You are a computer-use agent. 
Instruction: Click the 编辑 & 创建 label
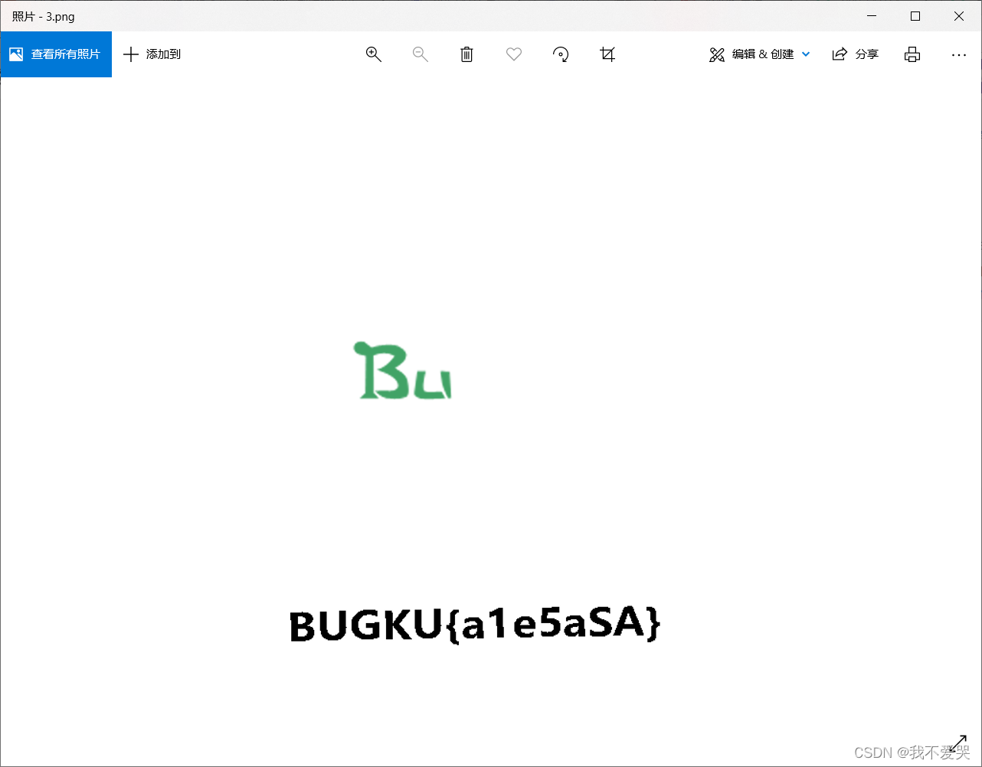point(764,54)
